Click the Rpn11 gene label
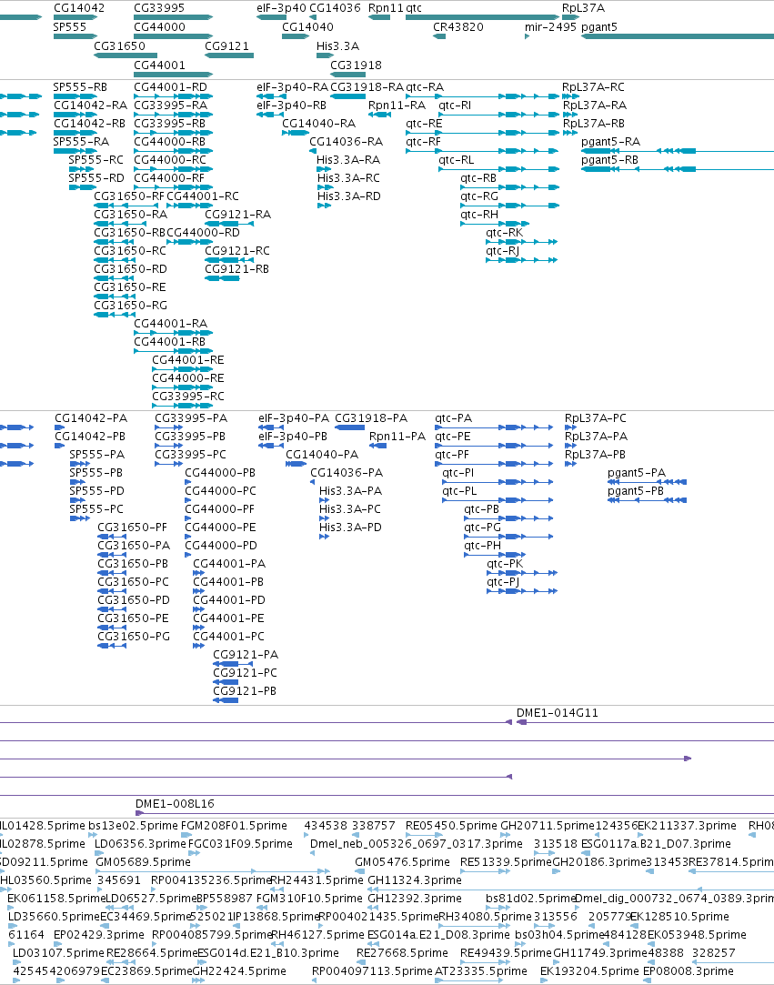This screenshot has width=774, height=985. pyautogui.click(x=386, y=8)
